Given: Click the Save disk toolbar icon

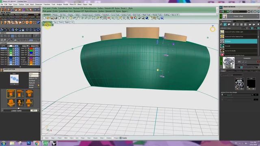Looking at the screenshot, I should point(52,18).
